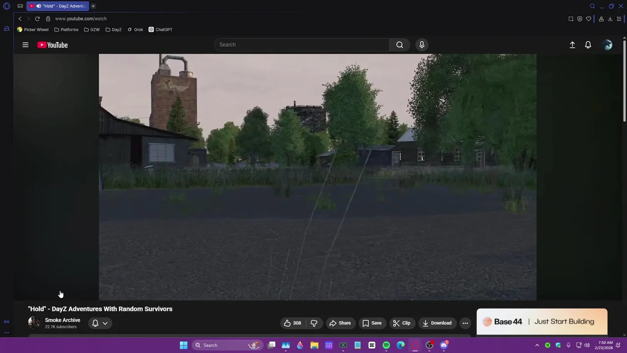
Task: Expand the Platforms bookmark folder
Action: (x=66, y=29)
